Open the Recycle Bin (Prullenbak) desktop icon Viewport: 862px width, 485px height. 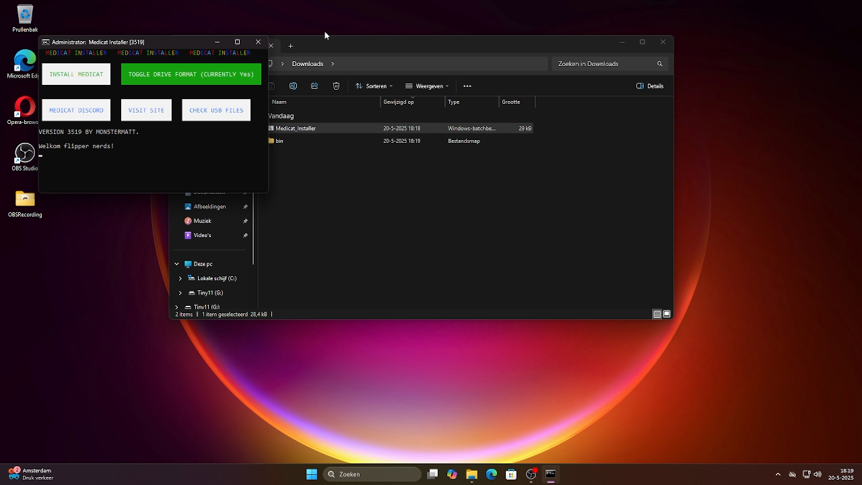pyautogui.click(x=25, y=18)
